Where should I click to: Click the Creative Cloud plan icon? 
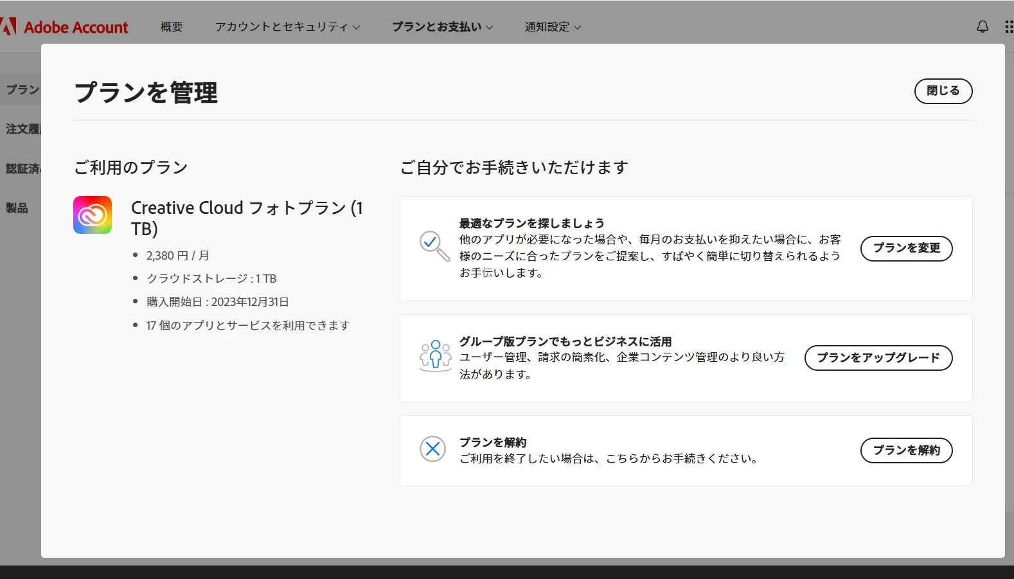click(x=93, y=215)
